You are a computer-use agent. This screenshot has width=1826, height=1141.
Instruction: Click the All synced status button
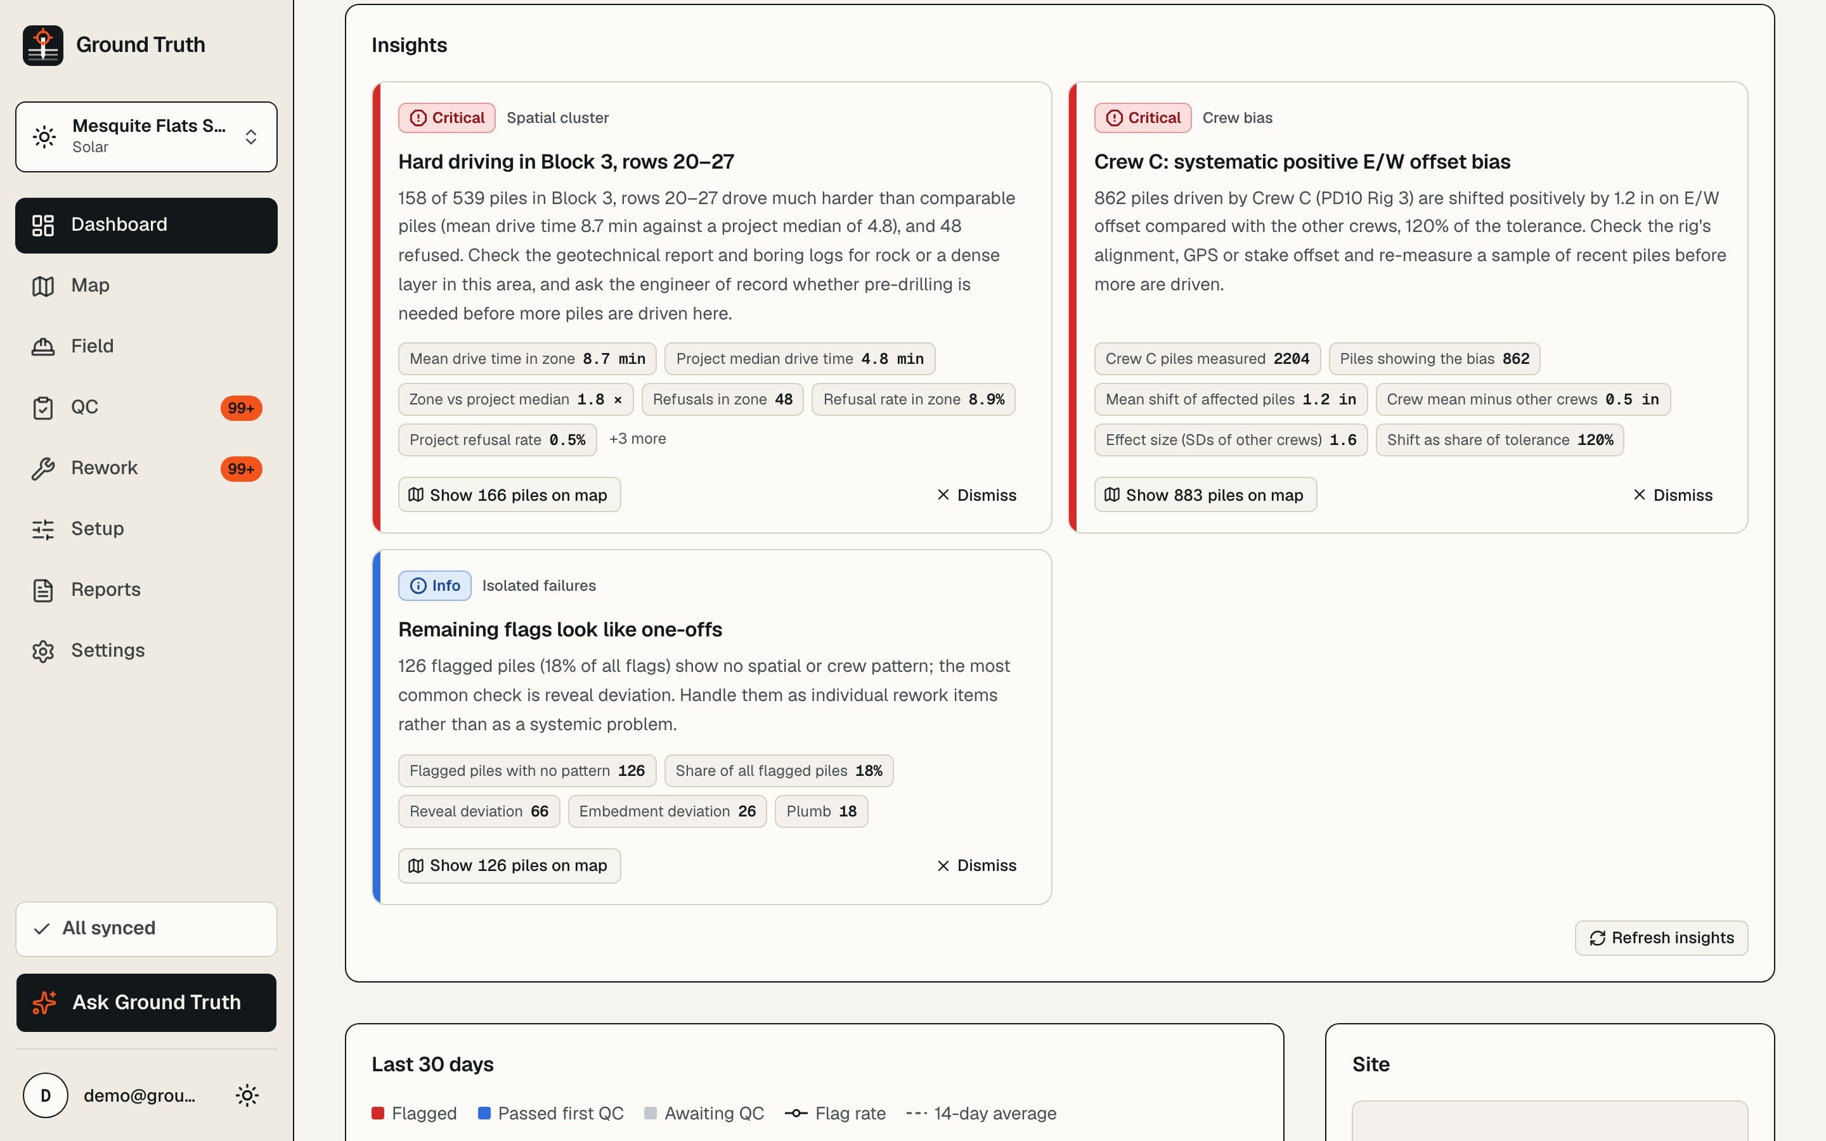146,928
